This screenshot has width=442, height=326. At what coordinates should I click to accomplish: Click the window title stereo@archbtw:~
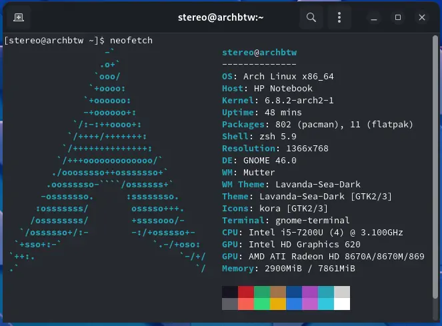point(221,17)
